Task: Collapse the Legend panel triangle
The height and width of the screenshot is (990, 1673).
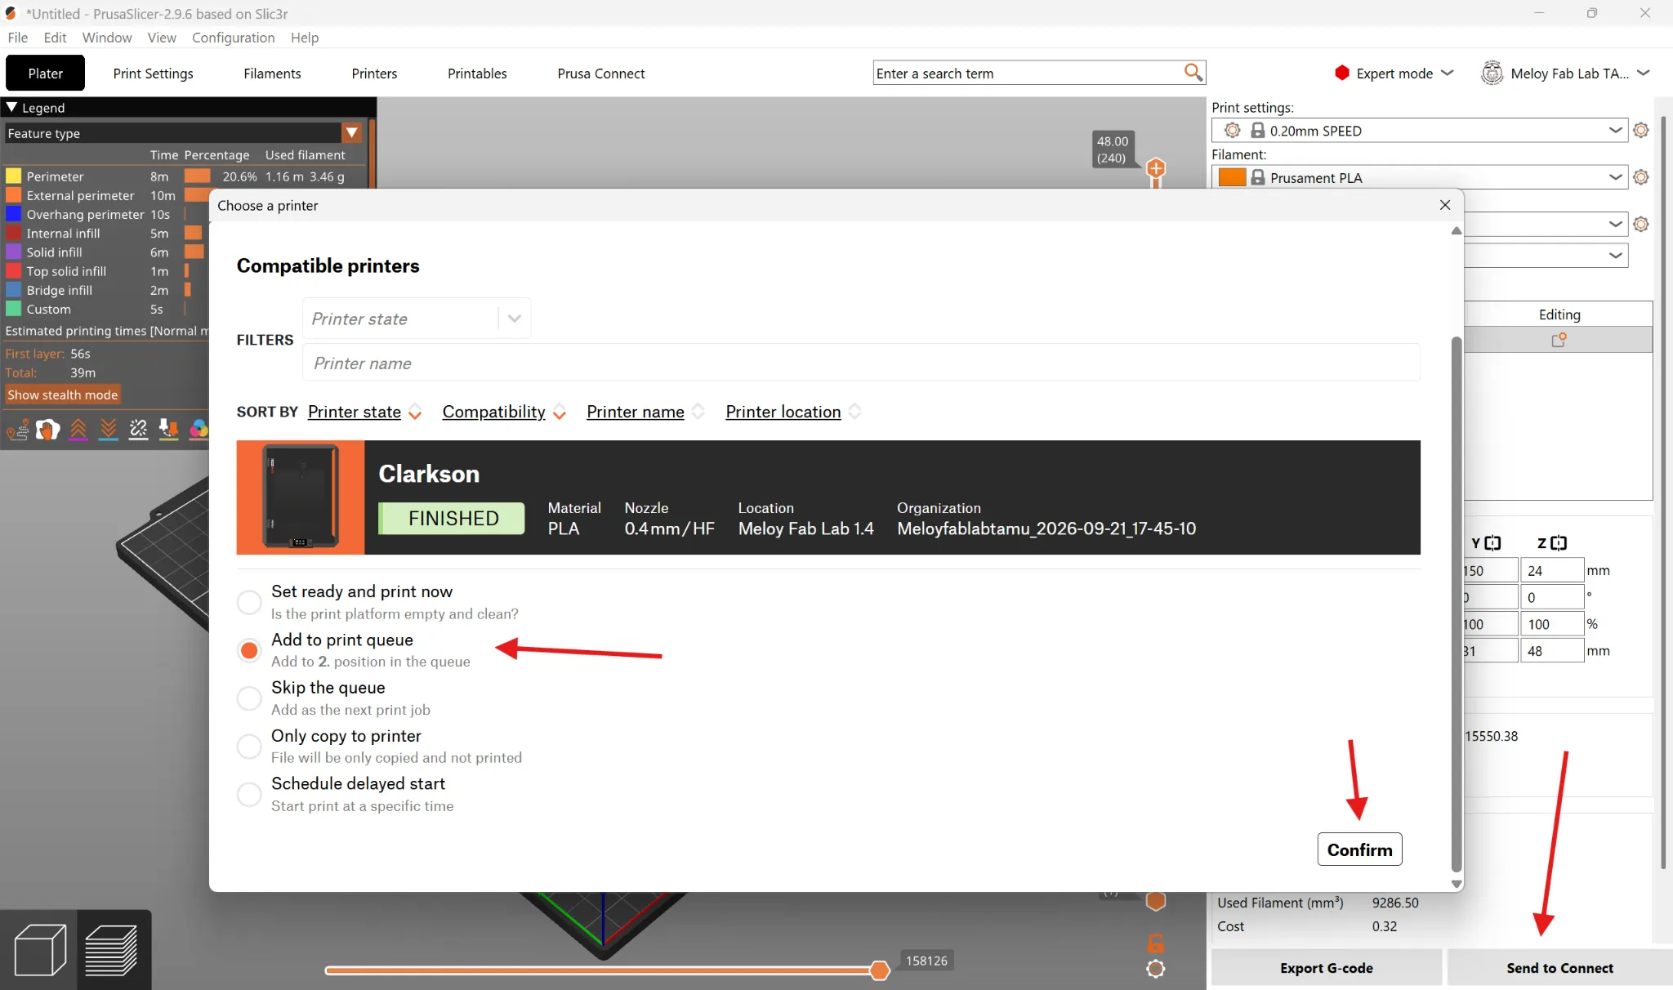Action: coord(11,107)
